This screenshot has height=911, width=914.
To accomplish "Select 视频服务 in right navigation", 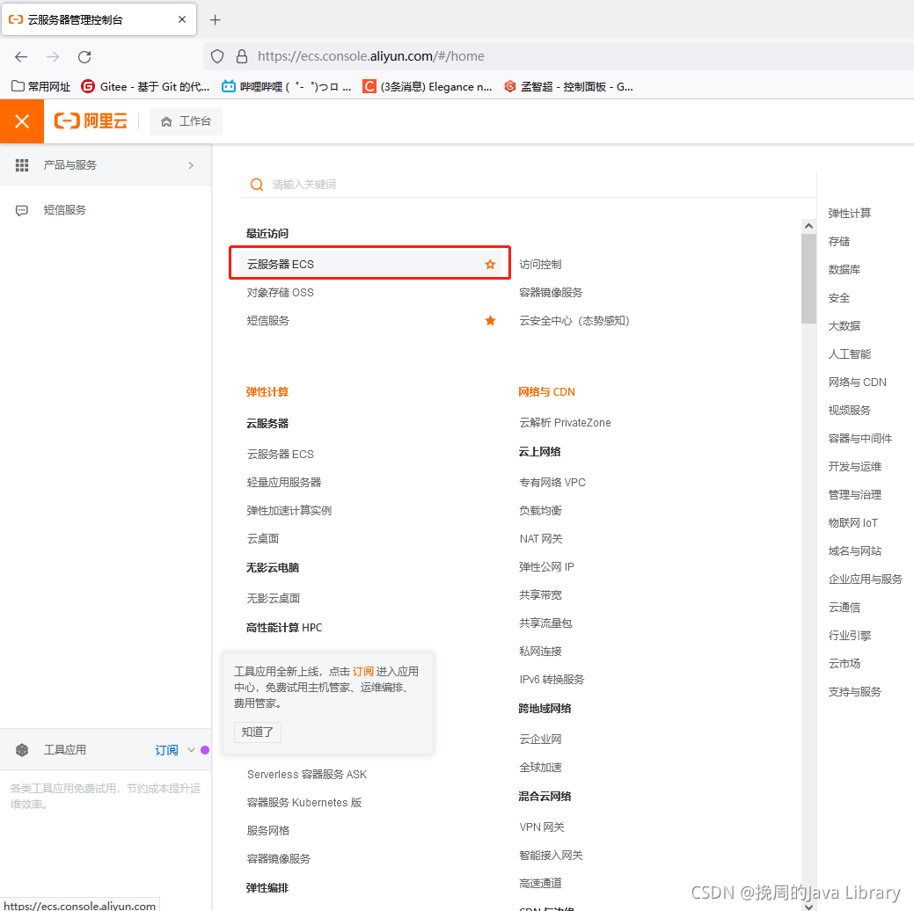I will click(x=849, y=411).
